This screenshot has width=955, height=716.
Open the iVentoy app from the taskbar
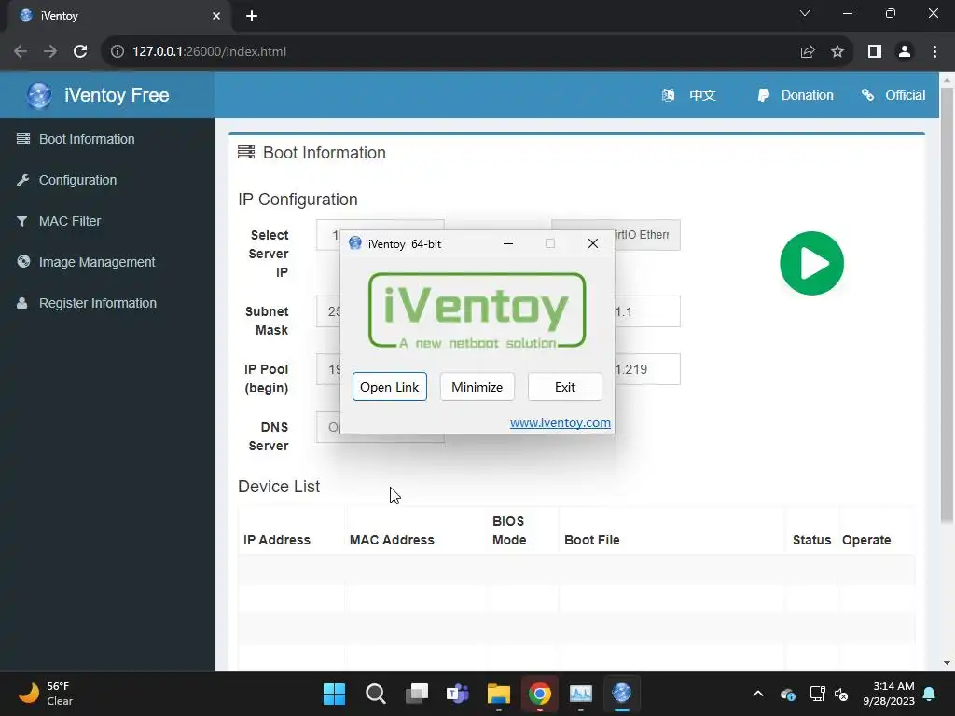point(622,694)
